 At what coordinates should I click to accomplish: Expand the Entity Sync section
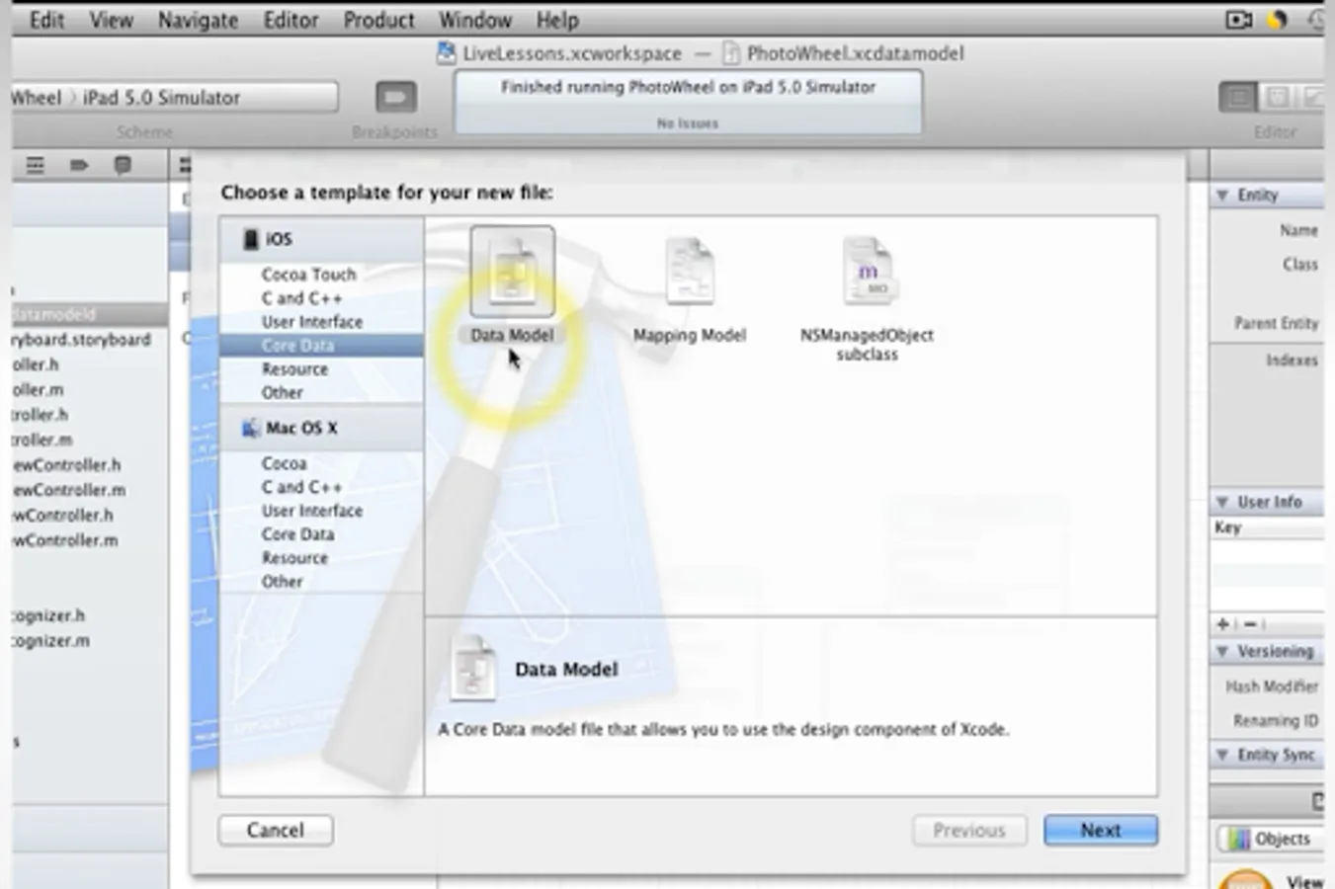pos(1222,755)
